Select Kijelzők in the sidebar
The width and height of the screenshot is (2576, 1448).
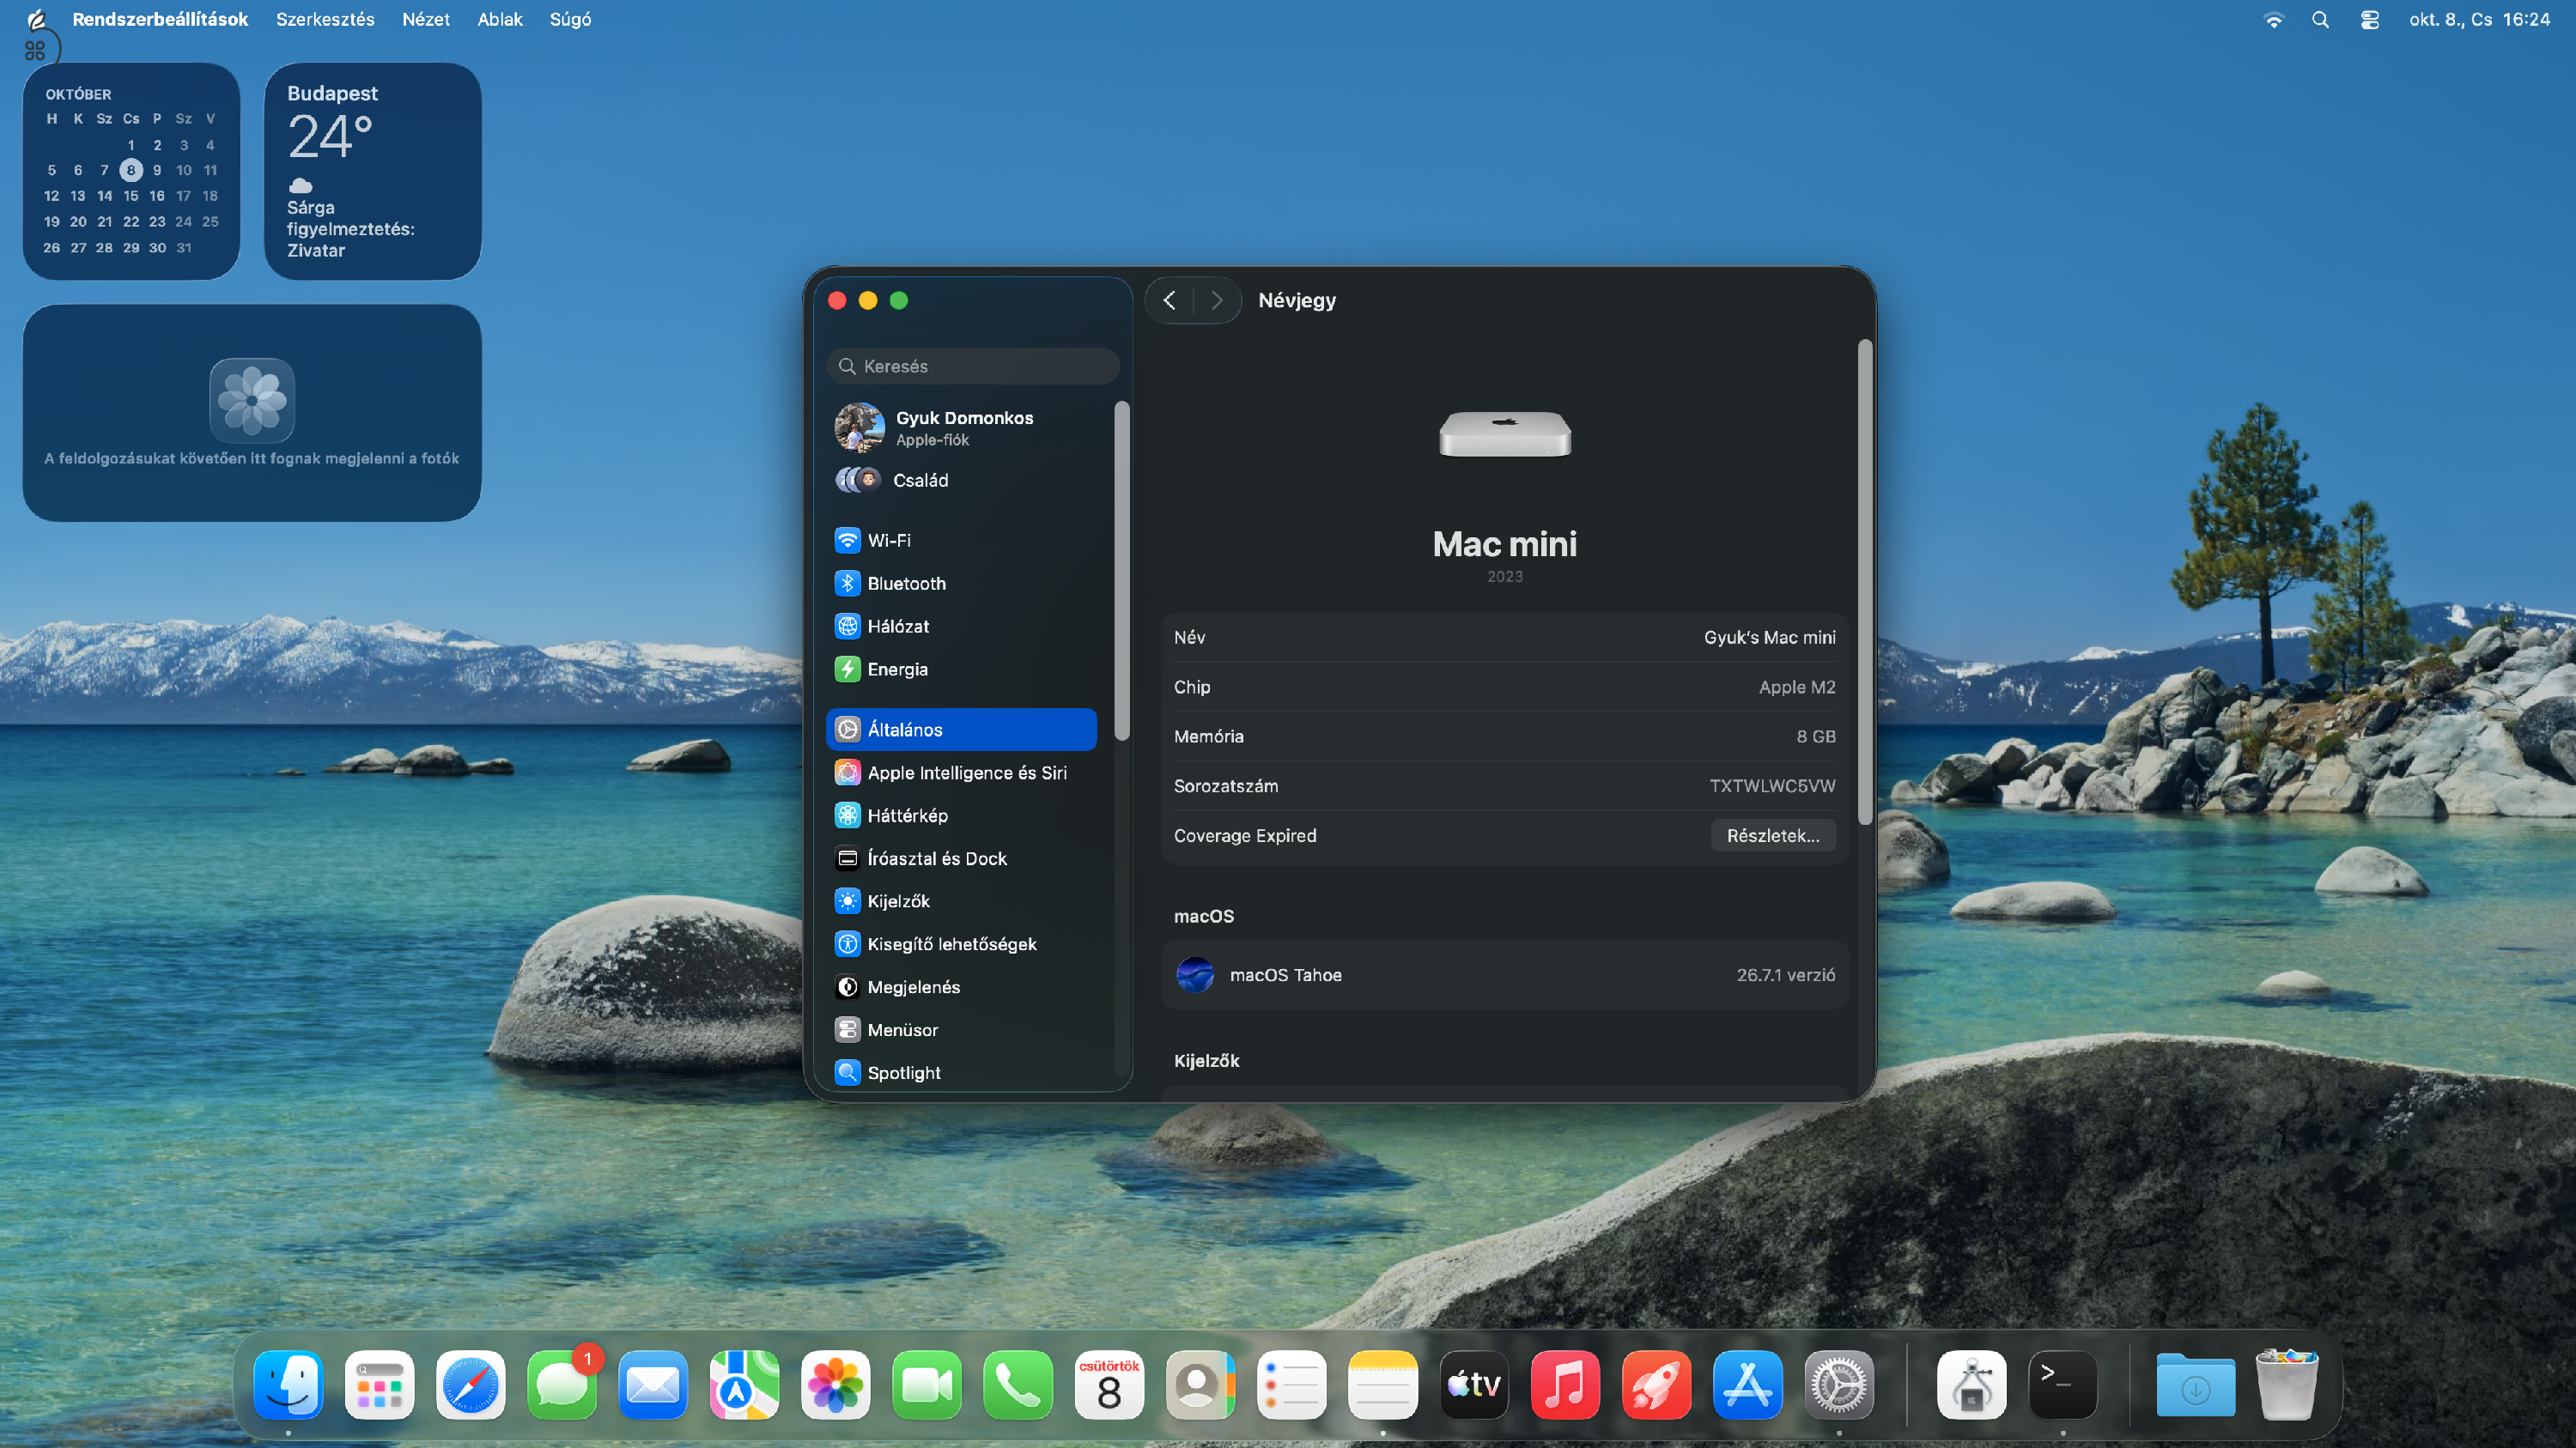pyautogui.click(x=961, y=900)
